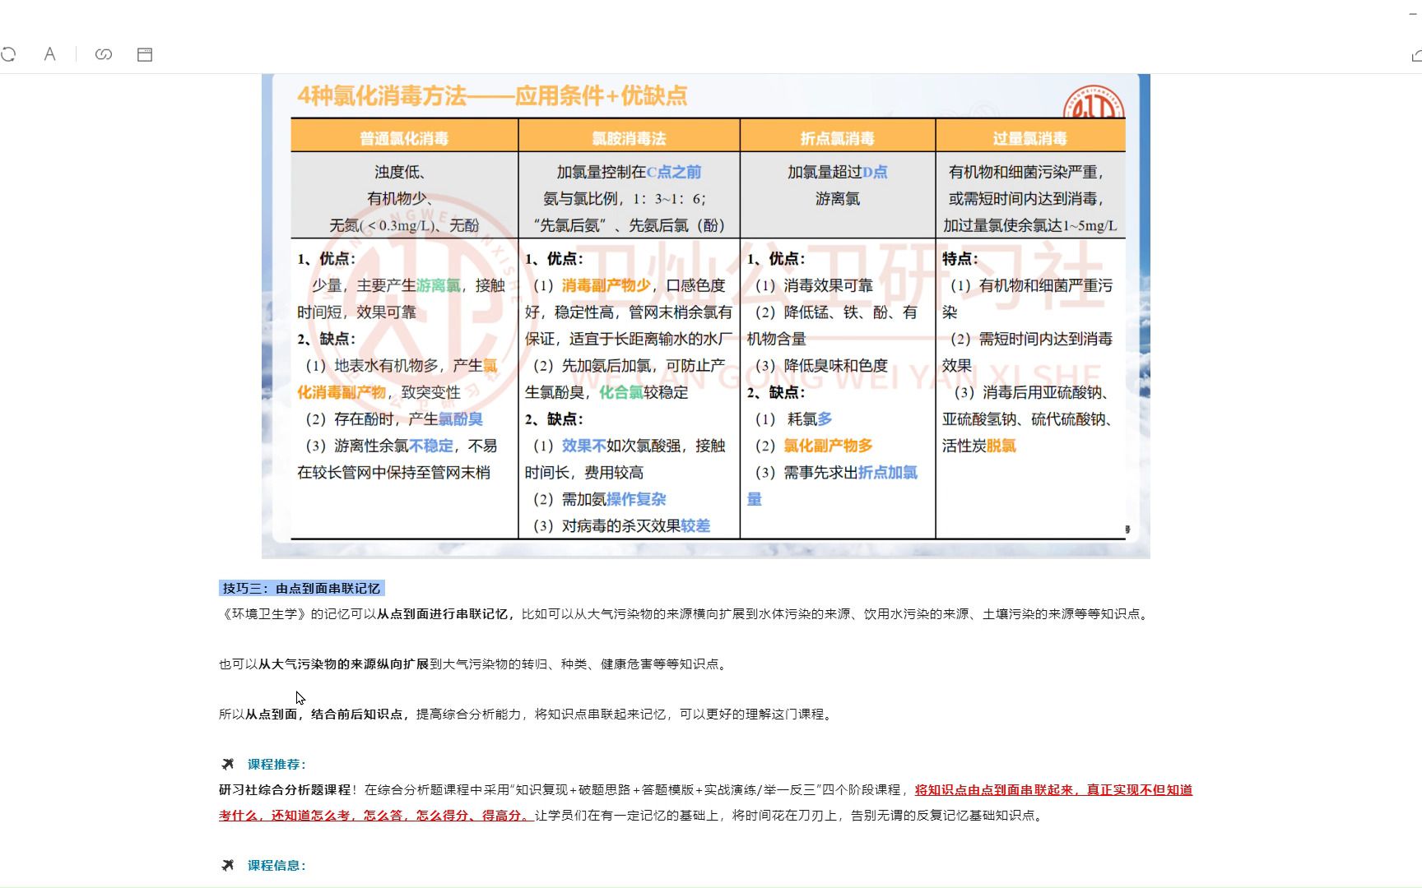Click the chlorination disinfection table image
Image resolution: width=1422 pixels, height=888 pixels.
(705, 317)
